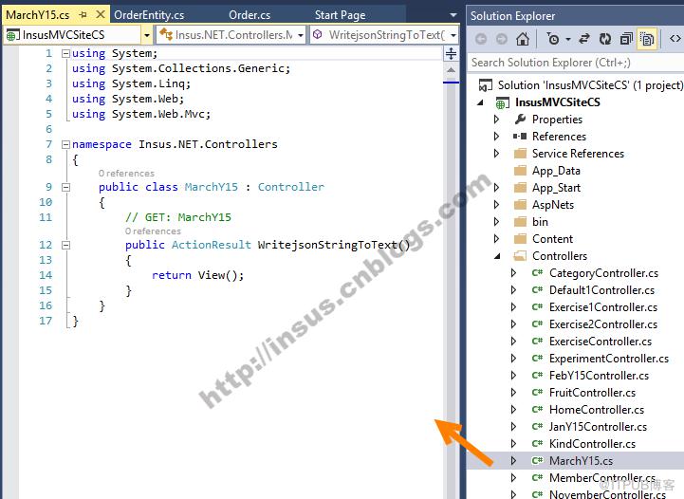Switch to the OrderEntity.cs tab

[149, 15]
